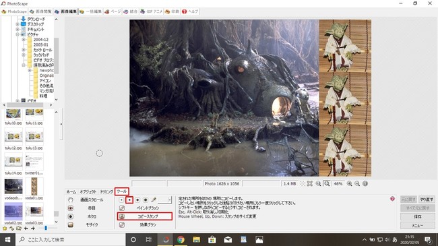This screenshot has width=438, height=246.
Task: Save the photo with 保存 button
Action: tap(418, 216)
